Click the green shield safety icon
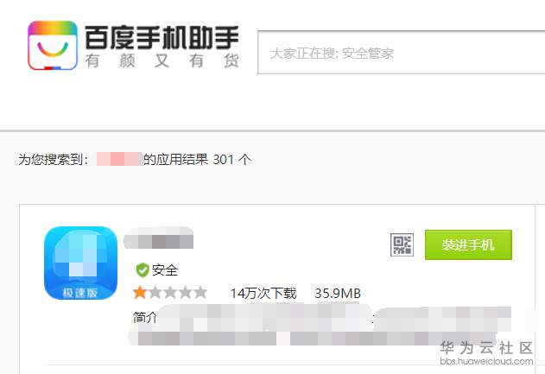 [x=143, y=270]
